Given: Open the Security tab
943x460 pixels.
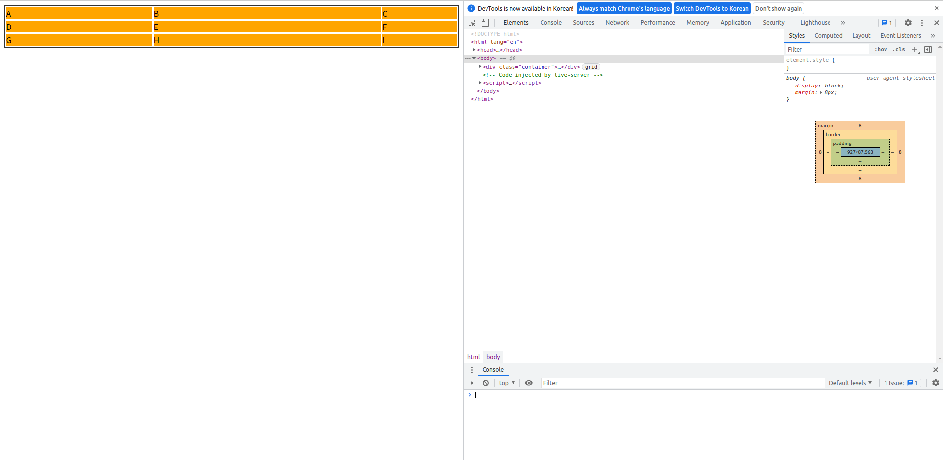Looking at the screenshot, I should click(x=773, y=23).
